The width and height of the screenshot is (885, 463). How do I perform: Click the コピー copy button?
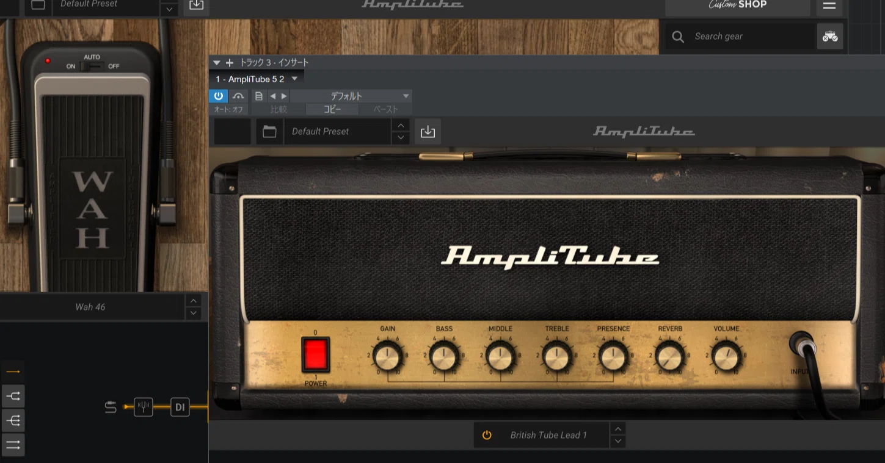(x=332, y=110)
